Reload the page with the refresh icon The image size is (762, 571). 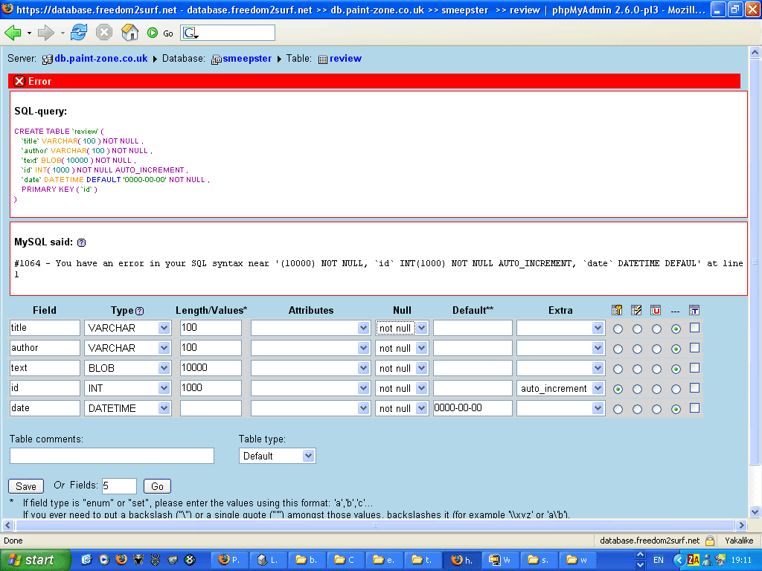coord(78,33)
